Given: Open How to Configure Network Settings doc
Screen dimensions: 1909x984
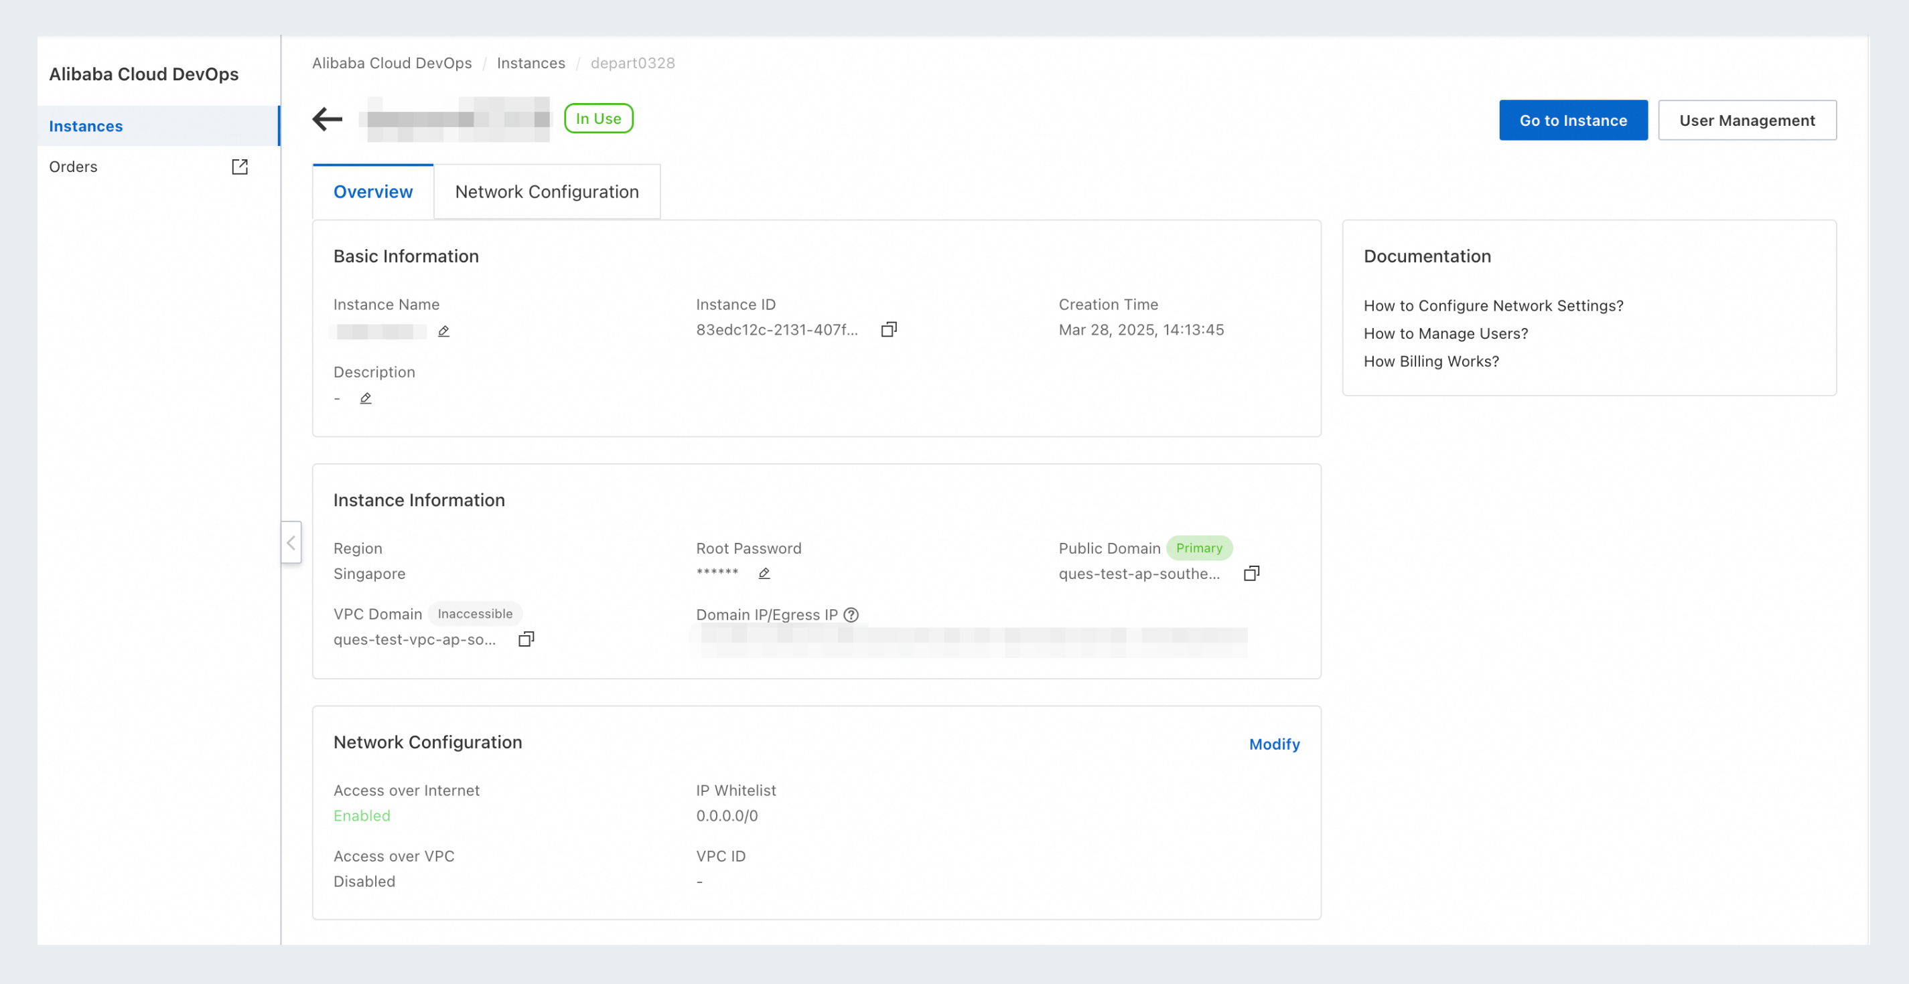Looking at the screenshot, I should [1492, 306].
